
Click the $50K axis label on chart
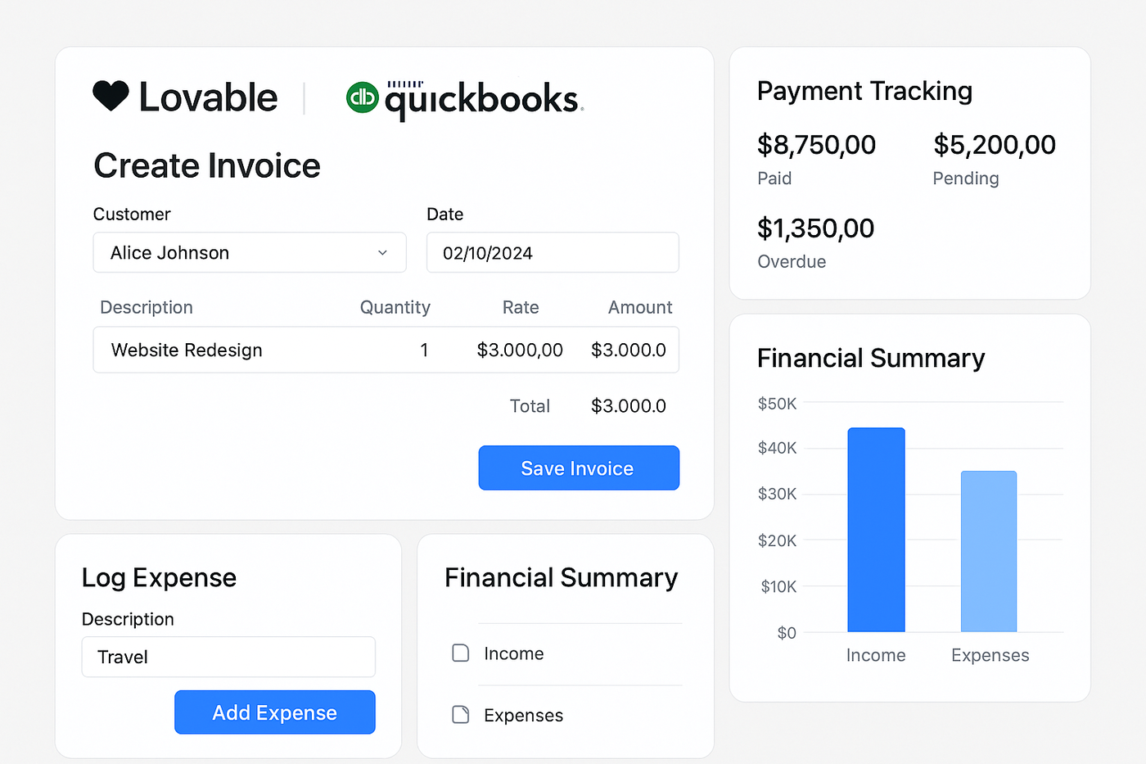[777, 404]
